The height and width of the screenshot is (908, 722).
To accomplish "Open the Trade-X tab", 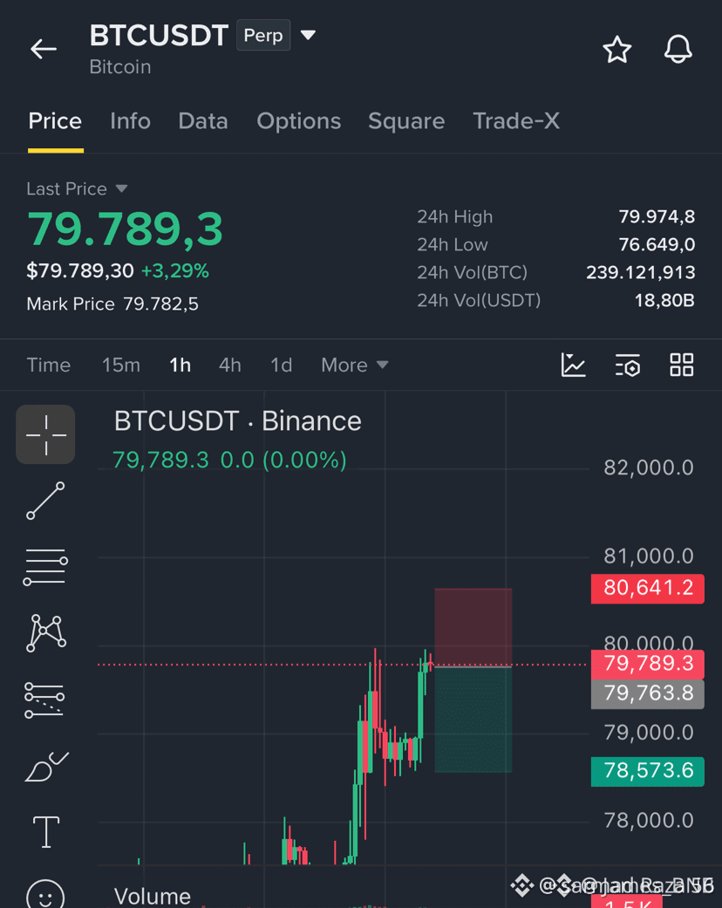I will [x=516, y=121].
